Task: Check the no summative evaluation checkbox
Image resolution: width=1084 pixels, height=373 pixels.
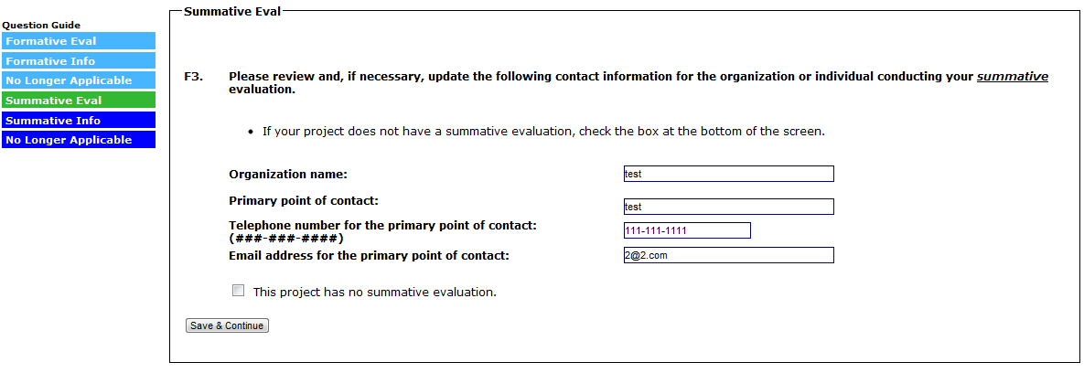Action: (239, 291)
